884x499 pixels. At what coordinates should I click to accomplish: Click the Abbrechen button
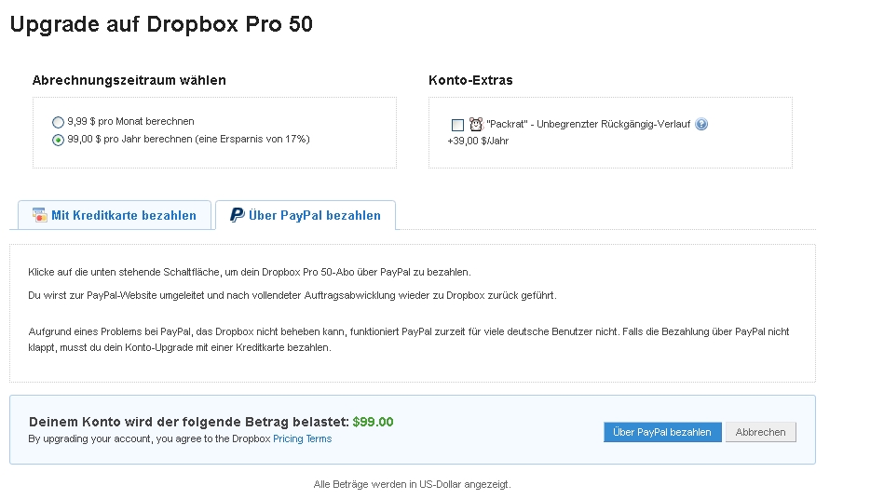[x=760, y=432]
